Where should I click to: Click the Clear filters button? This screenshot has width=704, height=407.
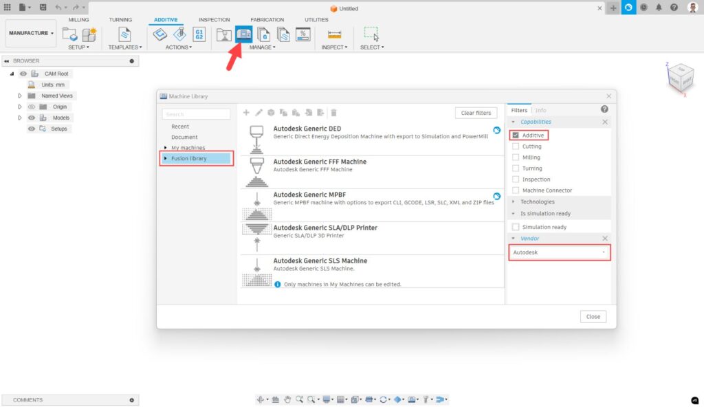(476, 113)
